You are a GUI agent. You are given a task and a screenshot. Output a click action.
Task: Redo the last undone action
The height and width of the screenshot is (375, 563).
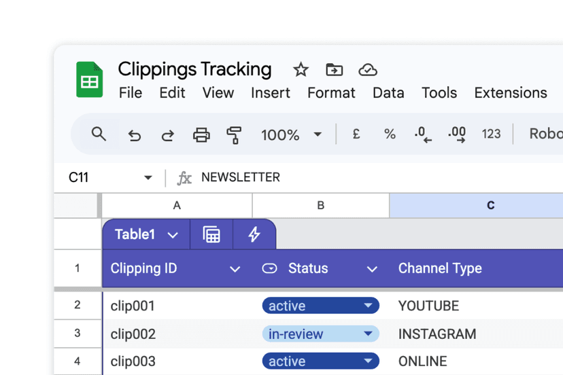[167, 135]
